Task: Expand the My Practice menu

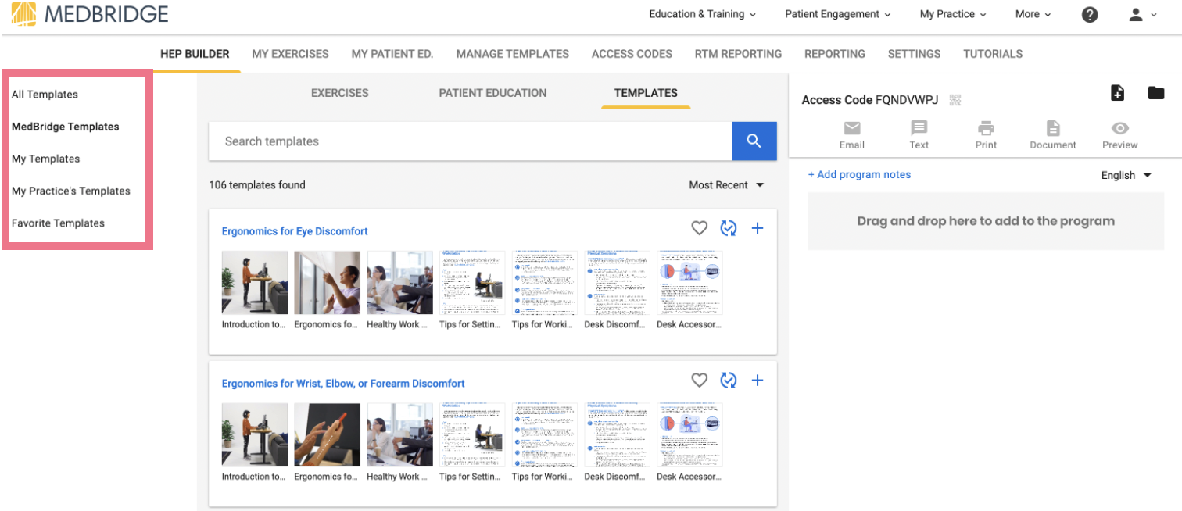Action: tap(953, 14)
